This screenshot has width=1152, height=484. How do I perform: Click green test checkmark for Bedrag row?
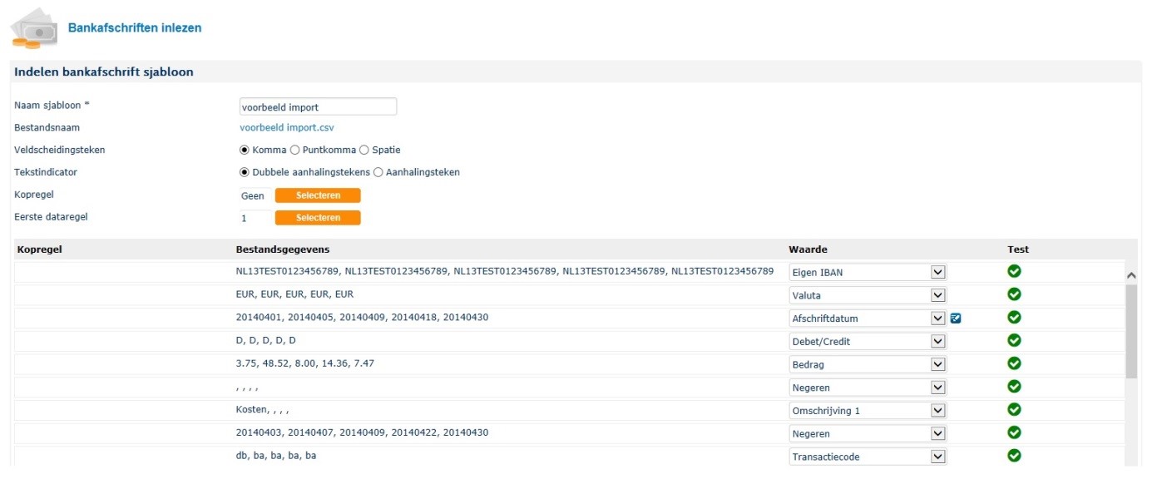coord(1014,363)
